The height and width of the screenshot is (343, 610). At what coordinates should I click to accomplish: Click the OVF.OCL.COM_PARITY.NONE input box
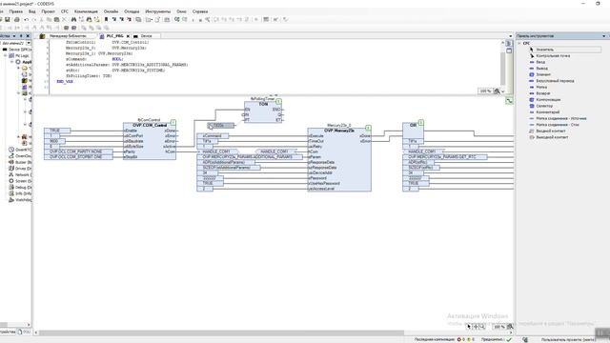coord(78,151)
